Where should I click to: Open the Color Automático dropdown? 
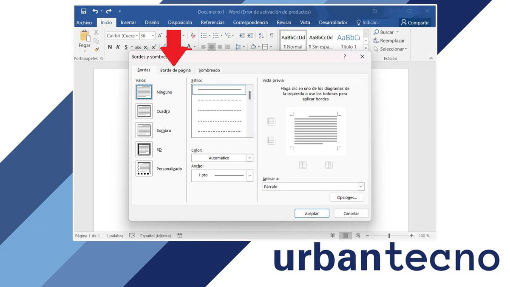click(250, 157)
